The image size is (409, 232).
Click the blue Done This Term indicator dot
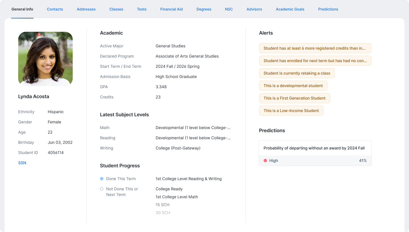102,179
